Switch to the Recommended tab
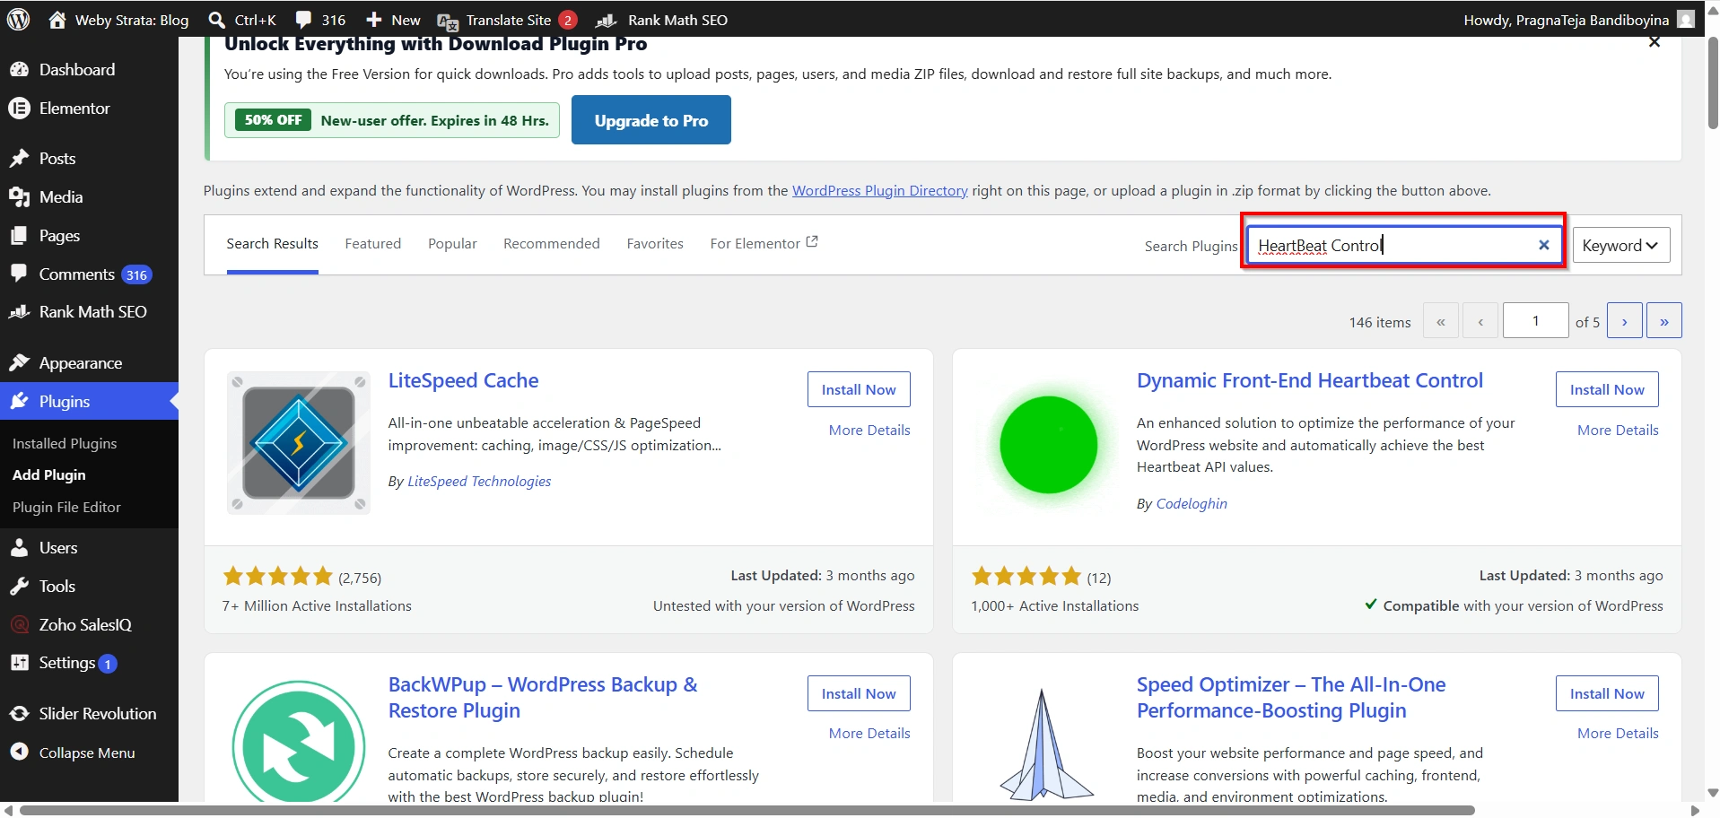1720x818 pixels. click(x=552, y=243)
